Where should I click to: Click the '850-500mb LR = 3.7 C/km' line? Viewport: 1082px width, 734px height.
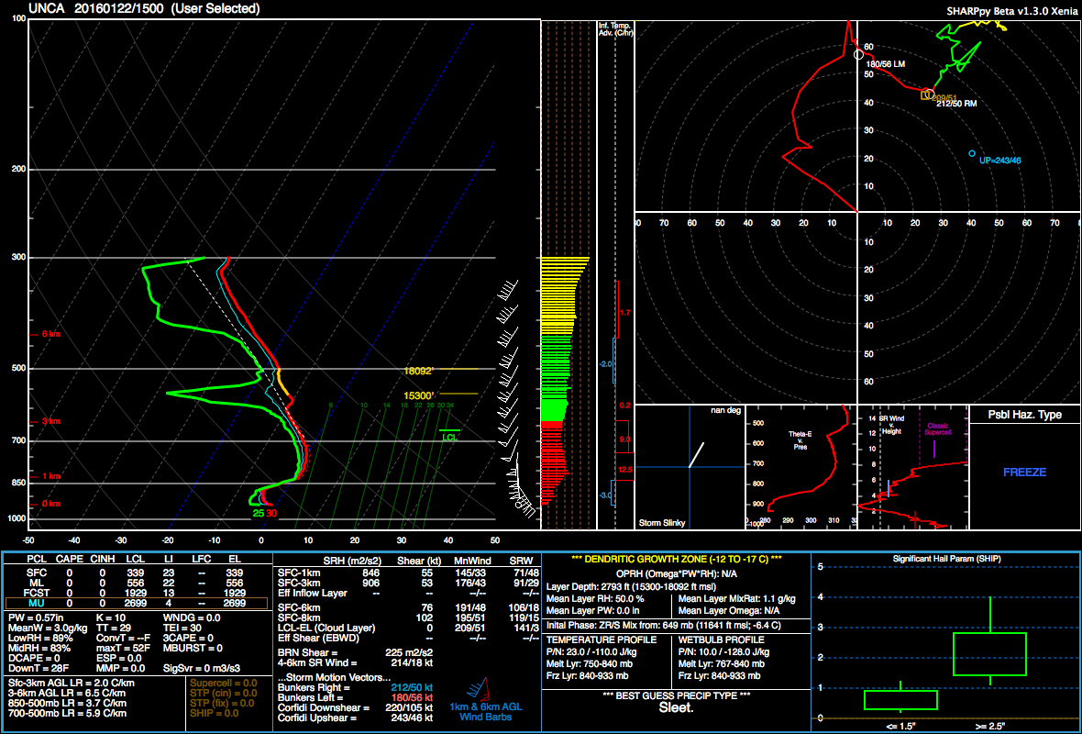67,703
